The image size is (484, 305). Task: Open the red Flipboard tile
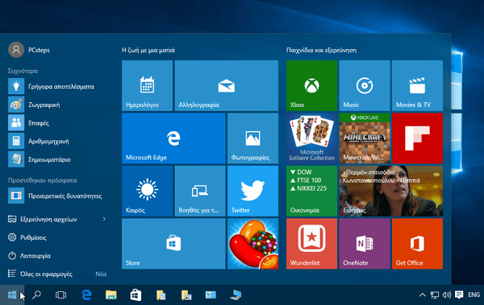click(x=417, y=138)
